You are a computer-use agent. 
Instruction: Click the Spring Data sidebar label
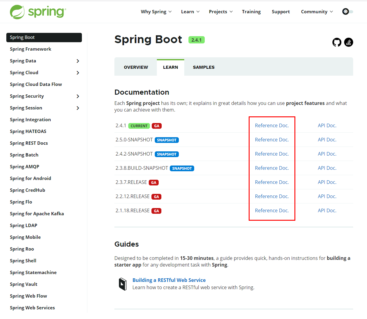coord(23,61)
